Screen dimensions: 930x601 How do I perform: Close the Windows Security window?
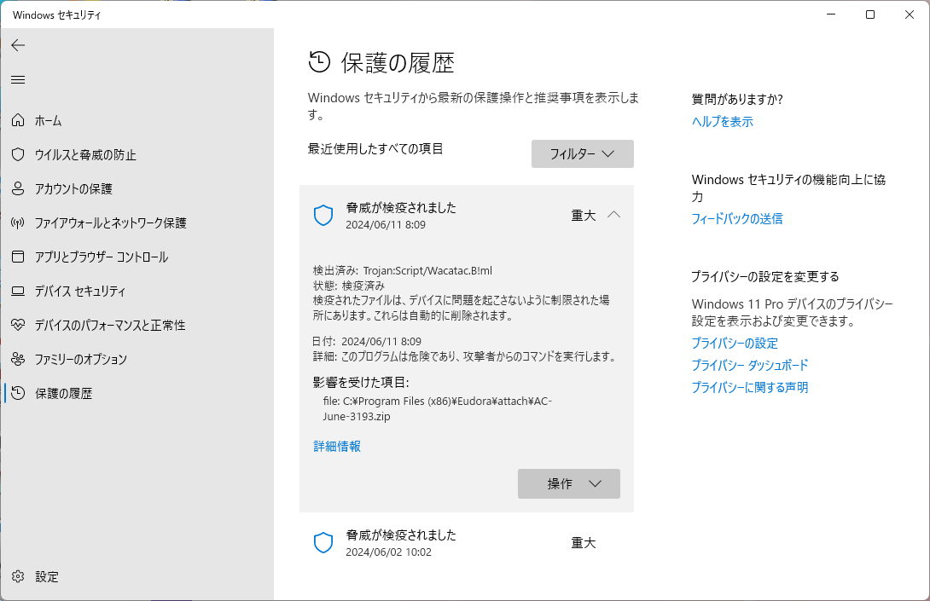click(x=910, y=14)
